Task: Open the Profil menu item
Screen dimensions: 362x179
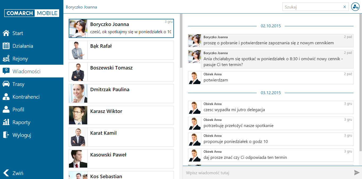Action: pos(32,110)
